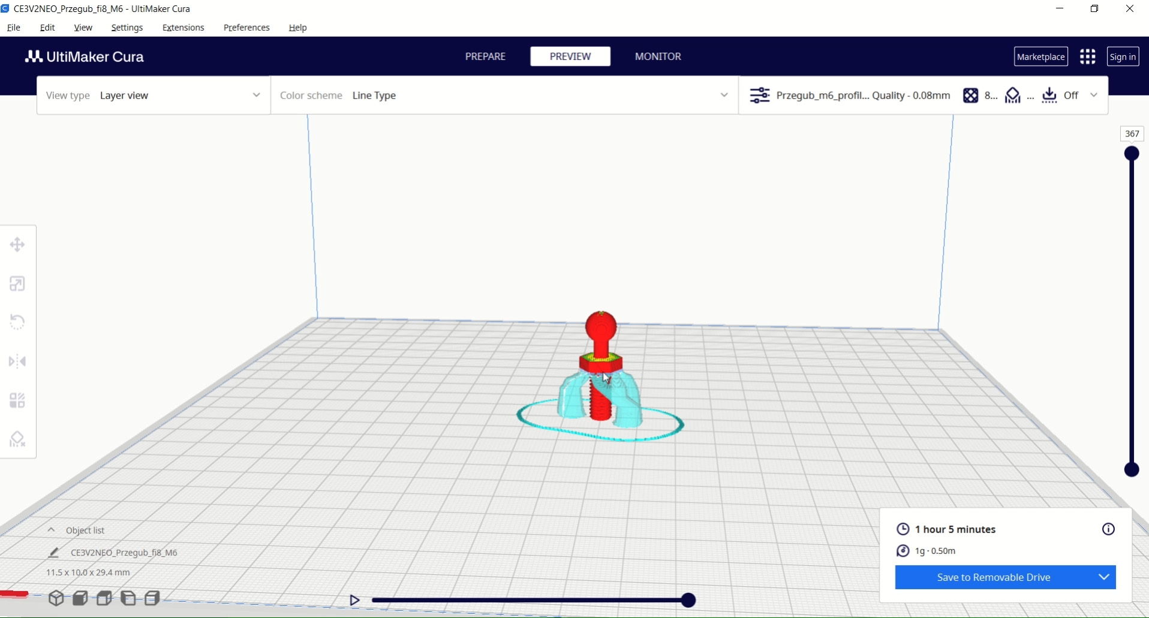Open the application switcher grid icon
This screenshot has height=618, width=1149.
click(1087, 57)
